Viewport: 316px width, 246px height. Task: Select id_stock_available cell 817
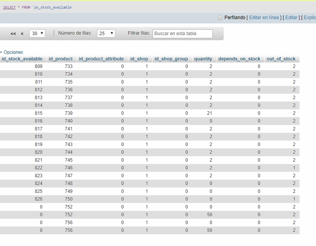(x=38, y=129)
